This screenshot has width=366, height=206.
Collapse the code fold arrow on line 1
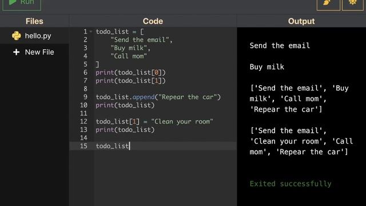pyautogui.click(x=91, y=31)
